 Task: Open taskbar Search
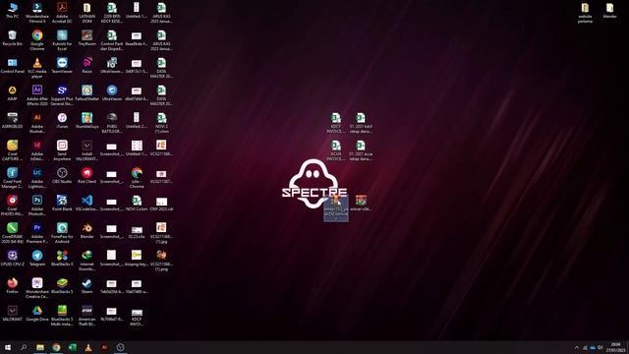point(24,347)
